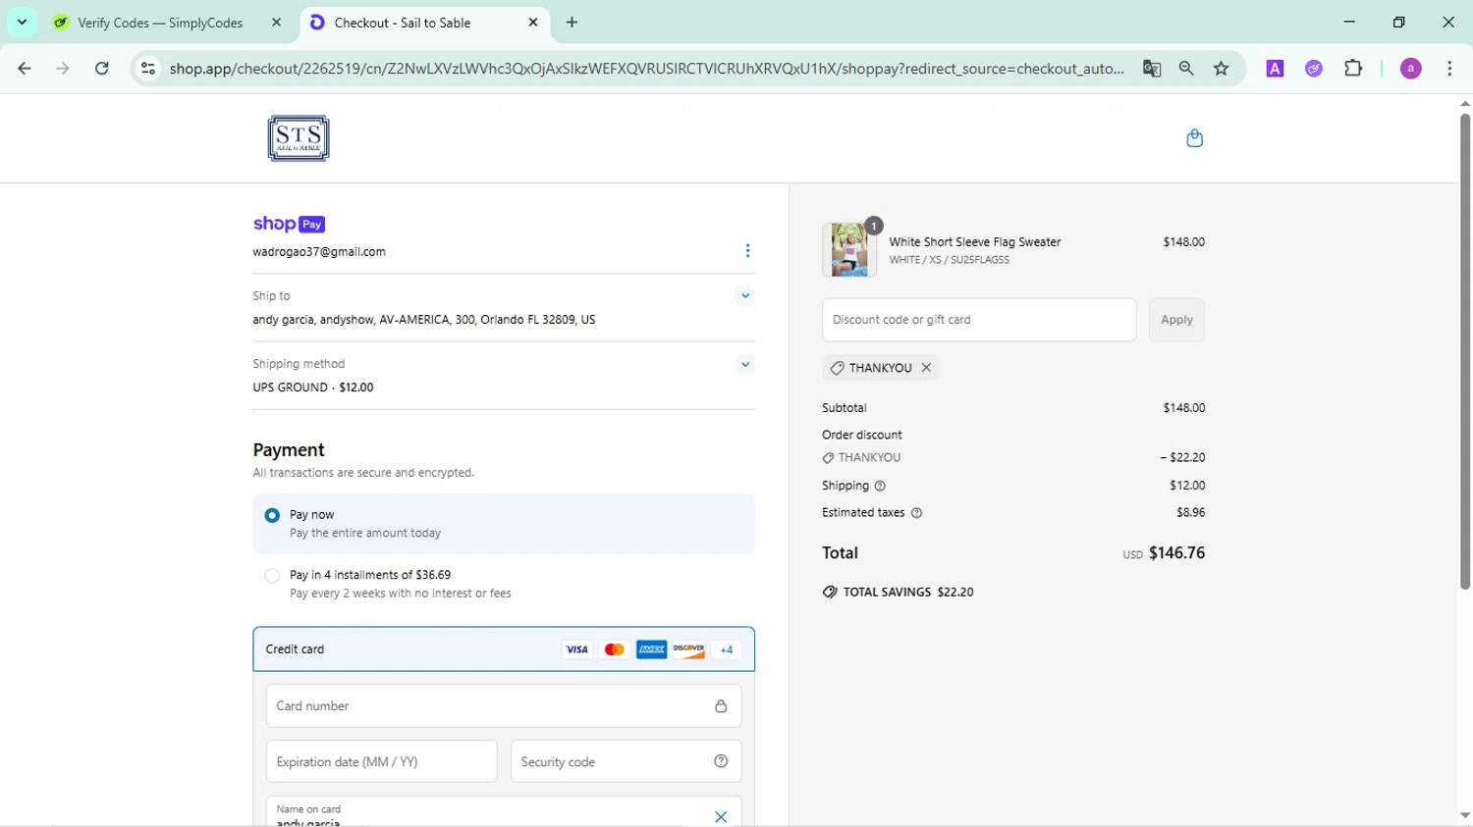The height and width of the screenshot is (827, 1473).
Task: Minimize the Chrome window
Action: tap(1349, 22)
